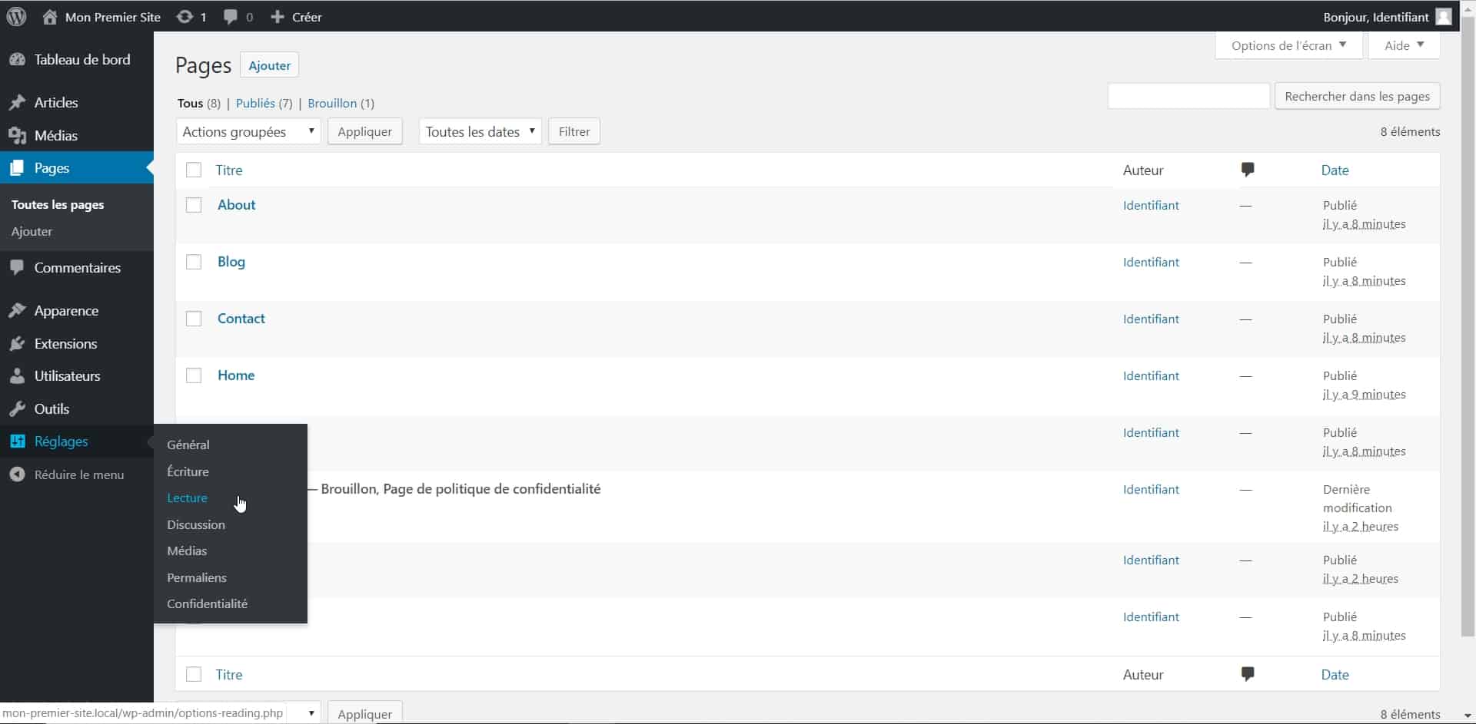Screen dimensions: 1476x724
Task: Choose Permaliens from the settings flyout
Action: [x=197, y=578]
